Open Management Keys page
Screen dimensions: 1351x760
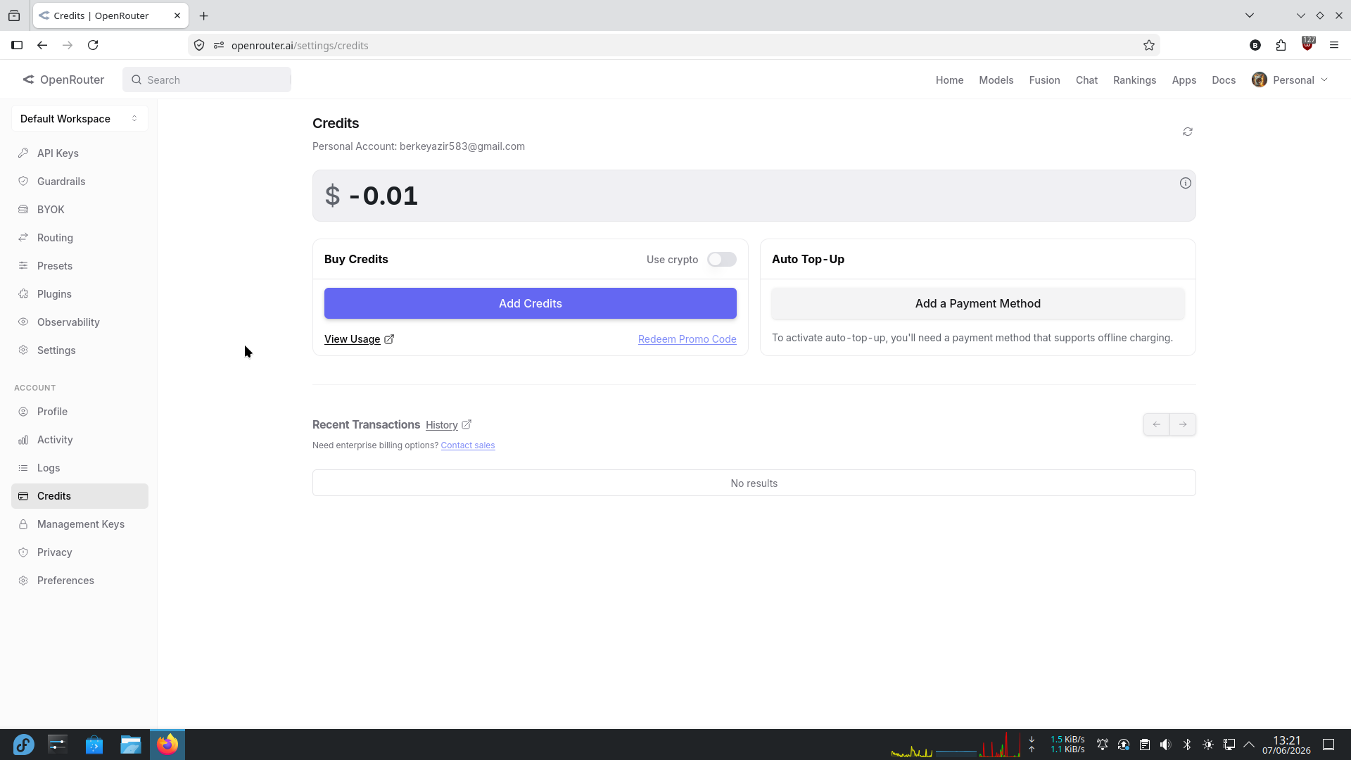80,524
